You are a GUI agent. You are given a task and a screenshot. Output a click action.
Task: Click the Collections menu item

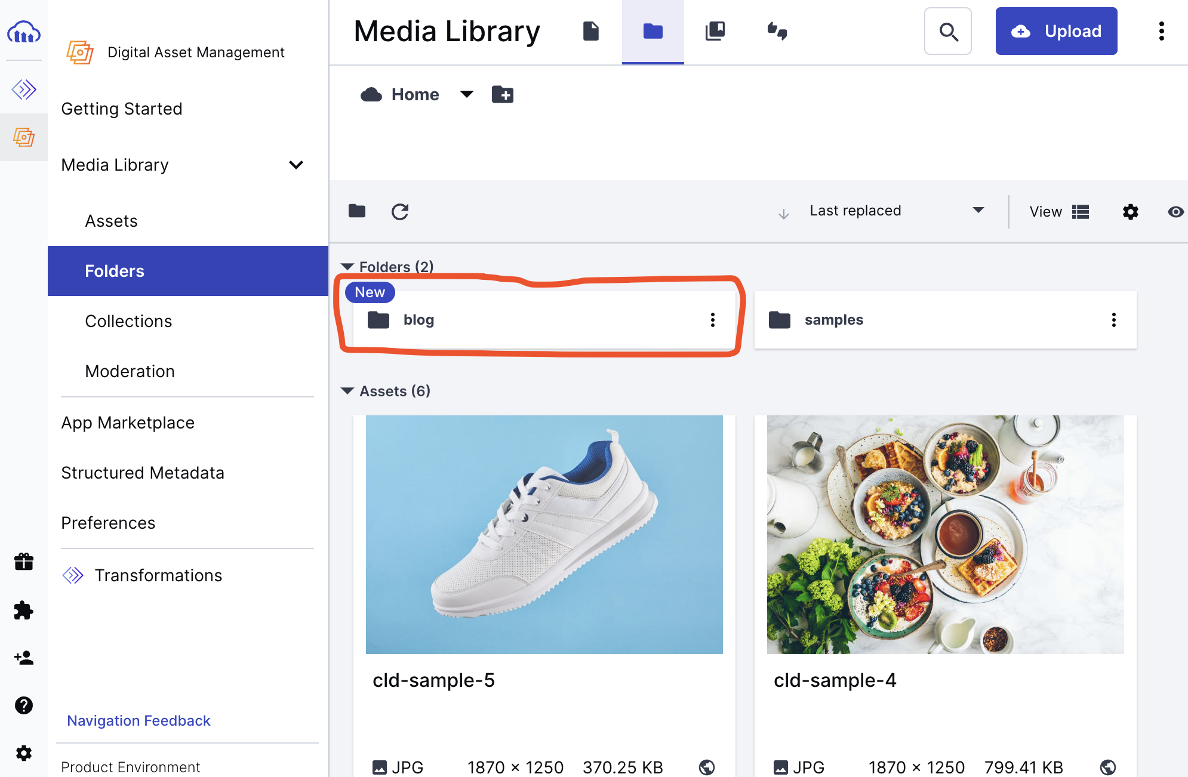[128, 321]
